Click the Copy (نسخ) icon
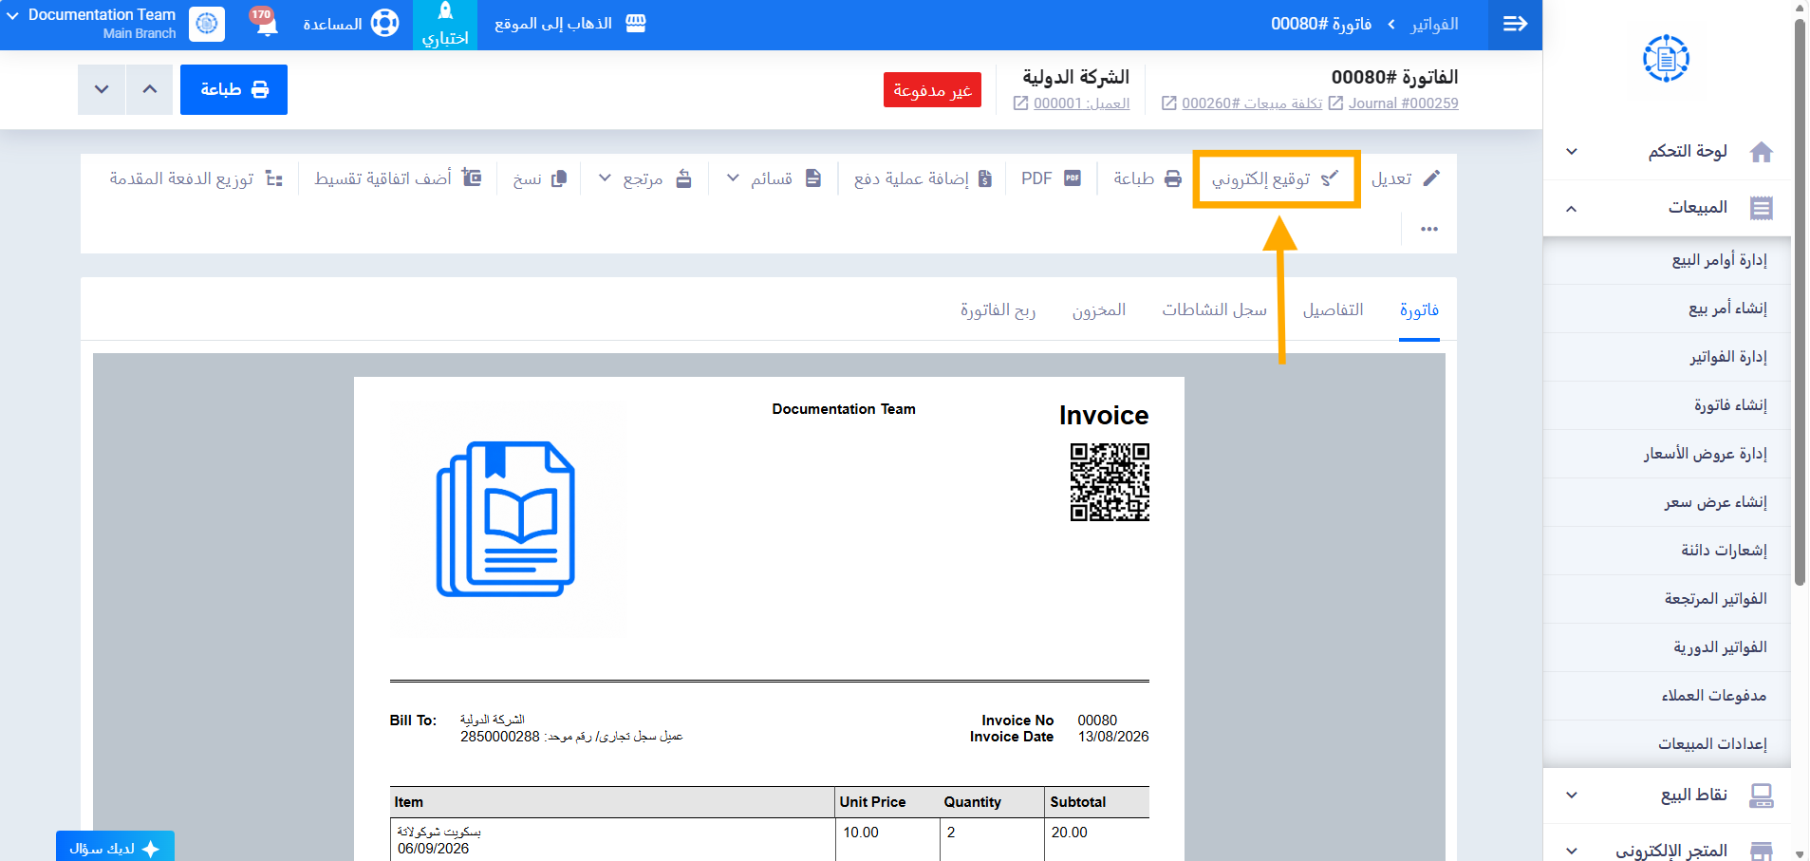The height and width of the screenshot is (861, 1810). point(559,178)
